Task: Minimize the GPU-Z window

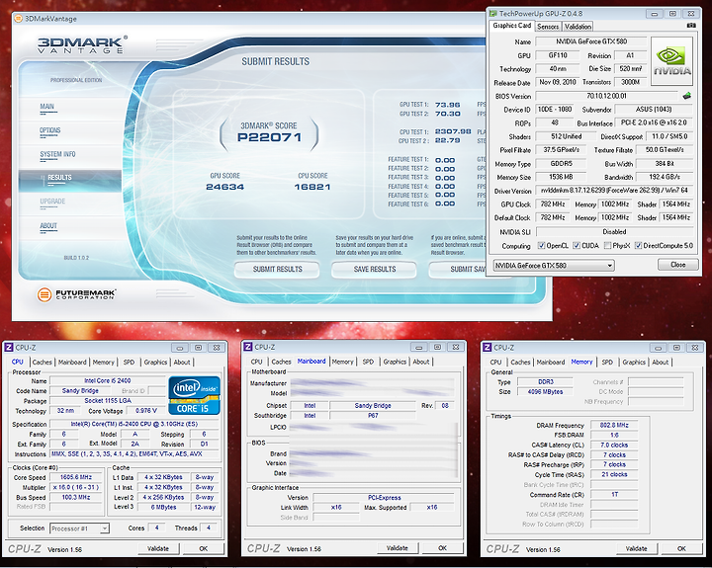Action: pyautogui.click(x=655, y=14)
